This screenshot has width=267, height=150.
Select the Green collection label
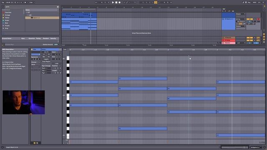click(7, 20)
